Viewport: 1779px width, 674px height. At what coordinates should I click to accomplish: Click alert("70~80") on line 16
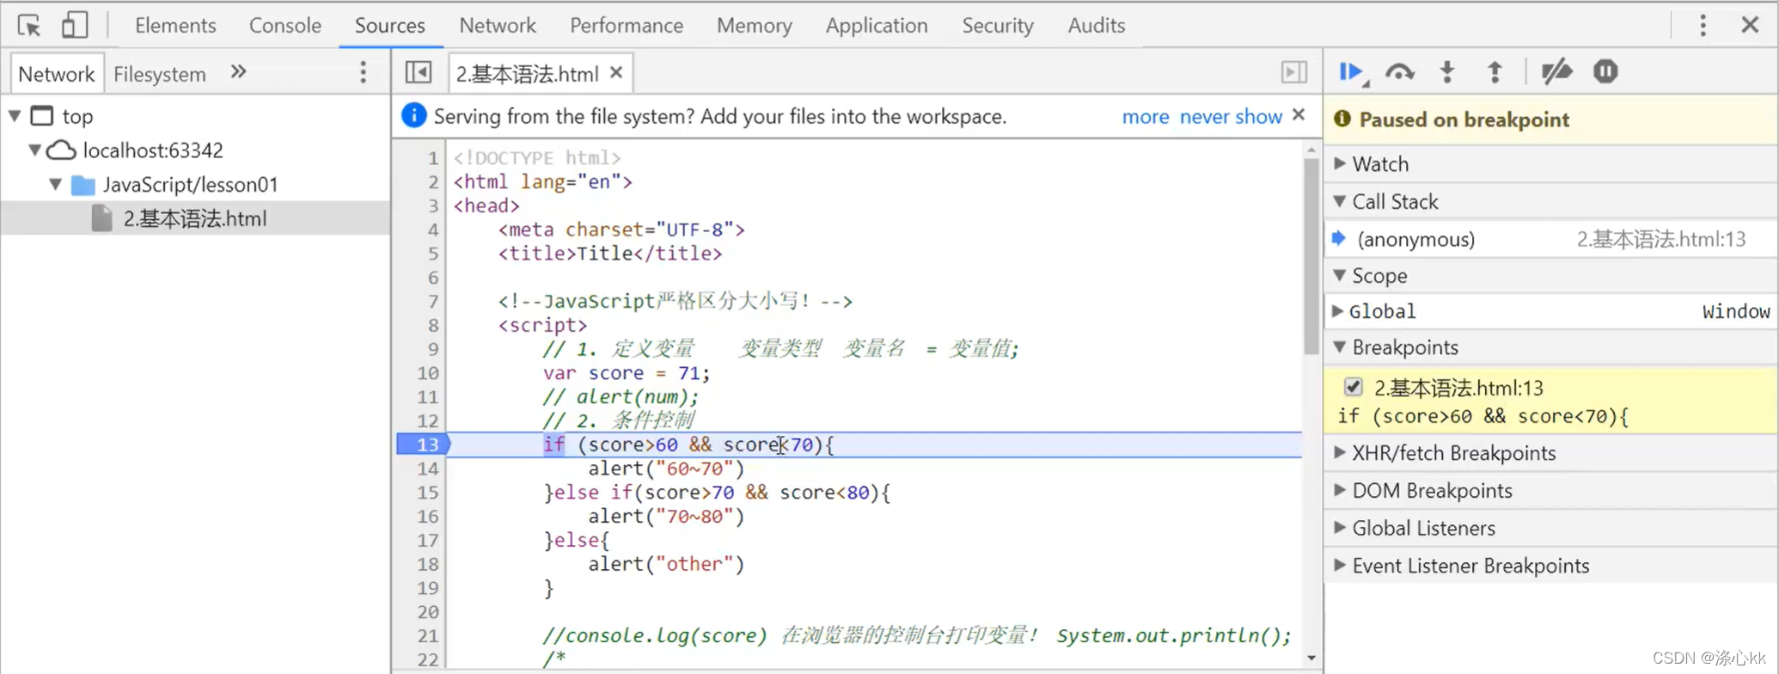pos(666,517)
